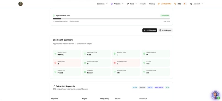The image size is (222, 101).
Task: Filter keywords by the Title: 22 badge
Action: [x=150, y=87]
